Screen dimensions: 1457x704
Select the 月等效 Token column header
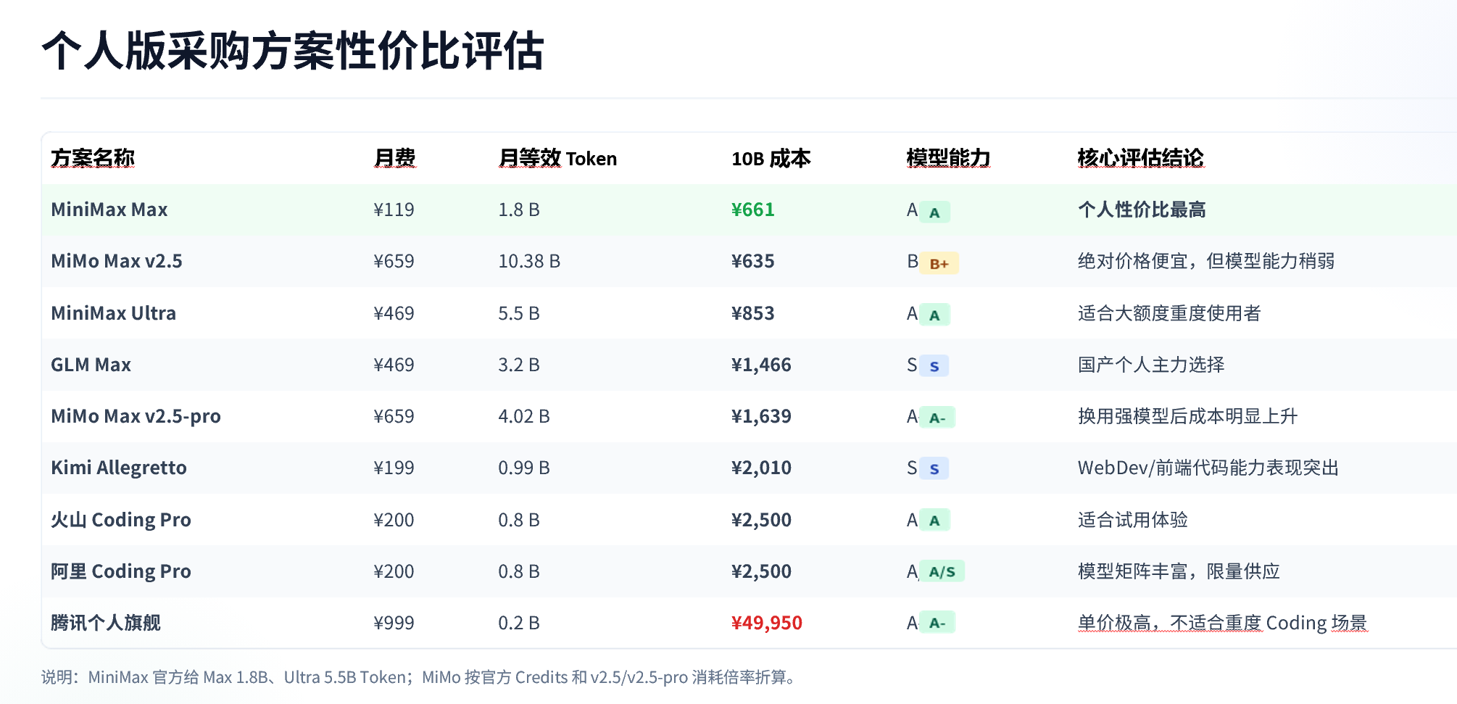558,158
